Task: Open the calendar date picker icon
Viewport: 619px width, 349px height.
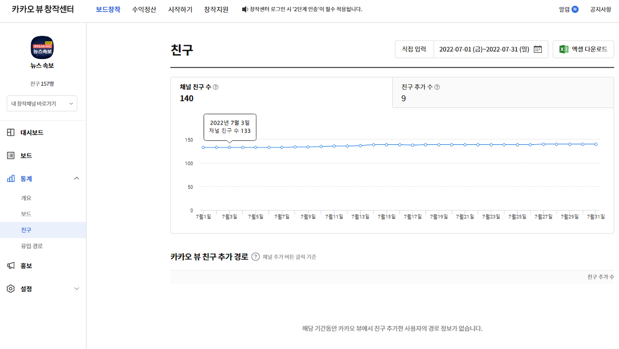Action: 538,49
